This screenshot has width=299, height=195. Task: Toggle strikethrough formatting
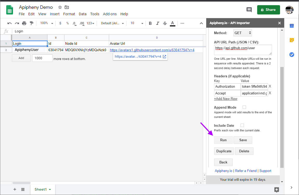(165, 23)
